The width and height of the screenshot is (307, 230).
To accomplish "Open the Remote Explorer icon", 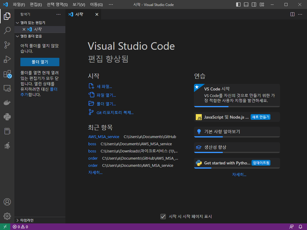I will 7,88.
